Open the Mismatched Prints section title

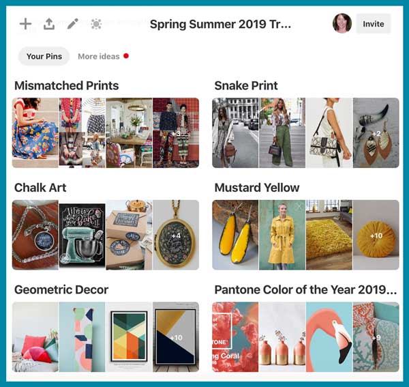[67, 85]
